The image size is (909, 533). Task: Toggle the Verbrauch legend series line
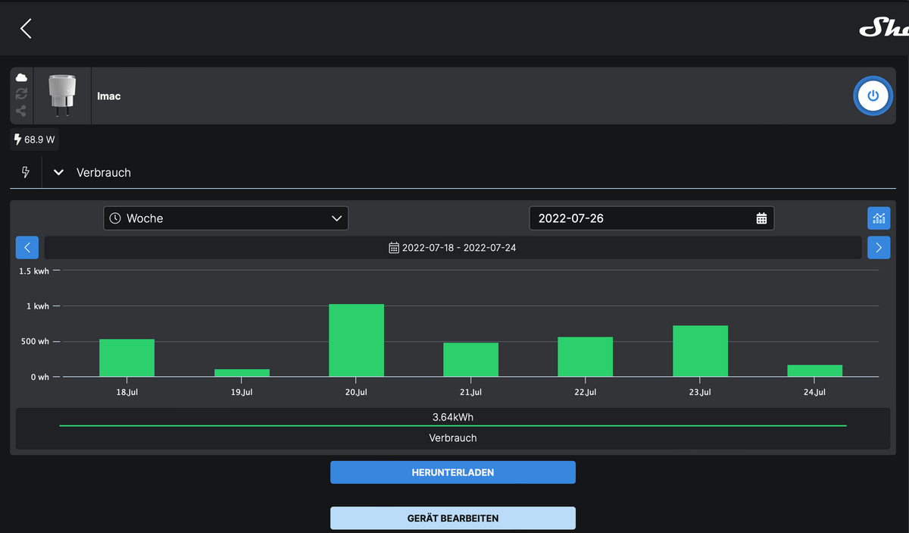(x=452, y=426)
